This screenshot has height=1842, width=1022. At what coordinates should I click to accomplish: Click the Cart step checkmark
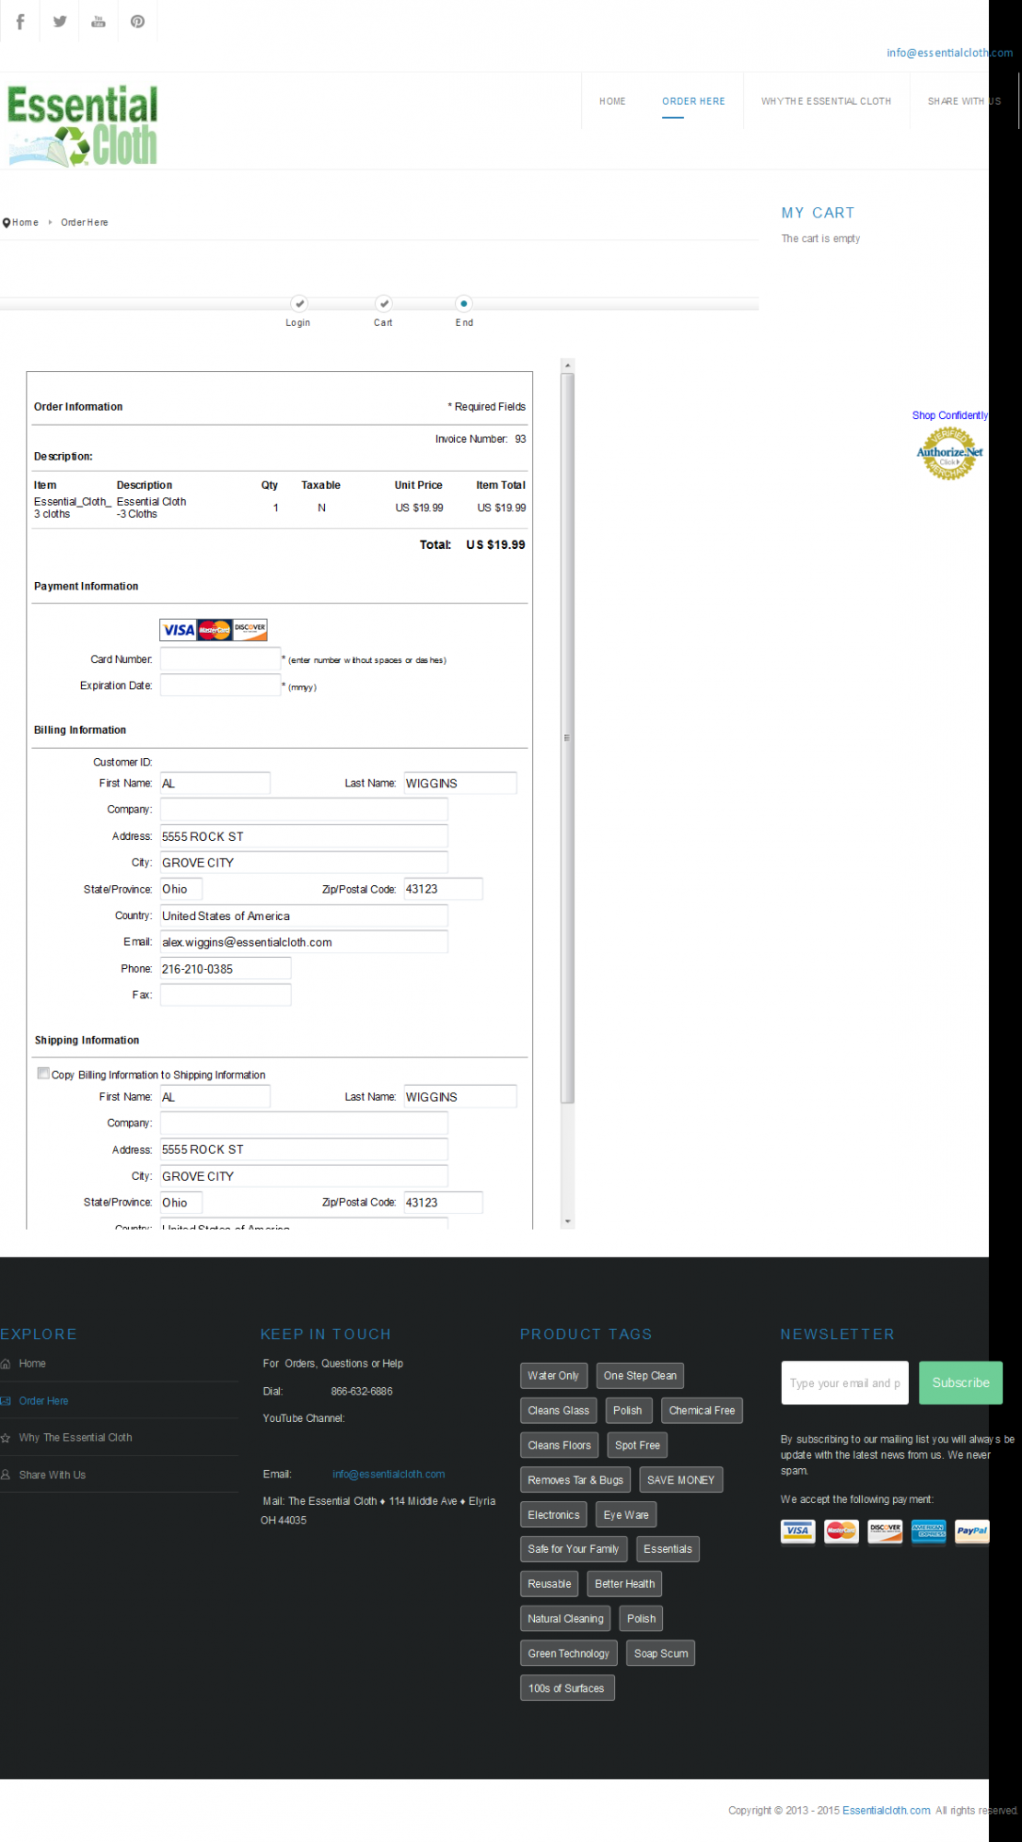[x=384, y=303]
